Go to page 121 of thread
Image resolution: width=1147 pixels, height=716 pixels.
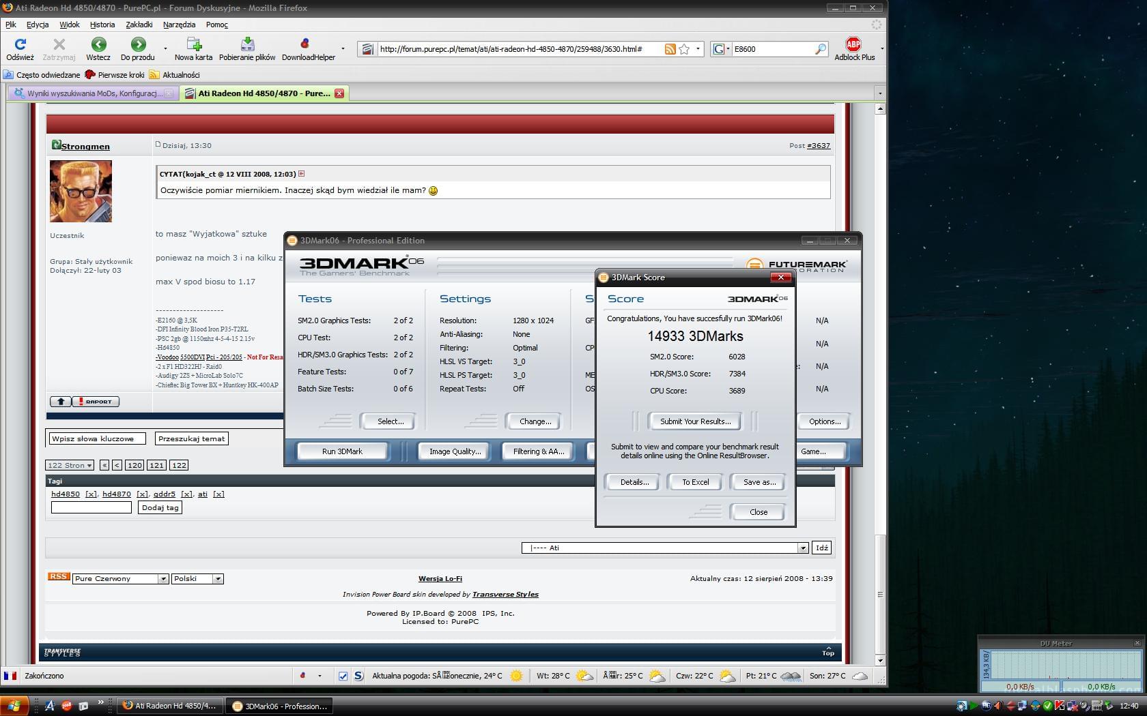(156, 465)
